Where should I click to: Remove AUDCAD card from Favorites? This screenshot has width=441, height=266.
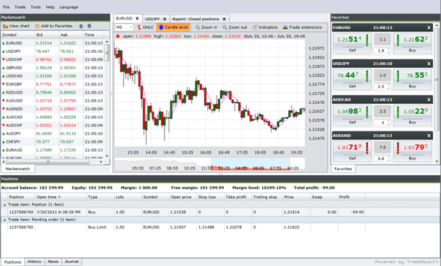[429, 100]
